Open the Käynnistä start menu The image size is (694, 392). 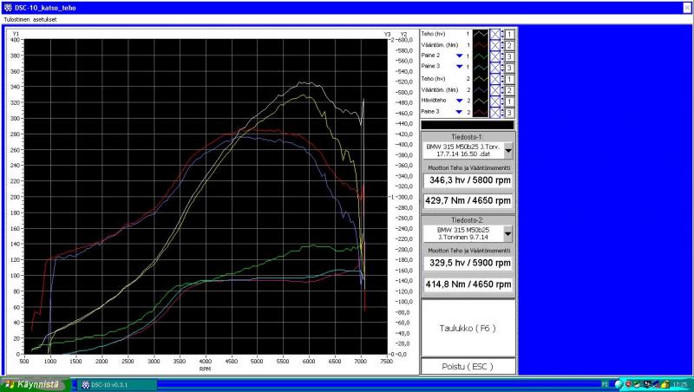[33, 384]
